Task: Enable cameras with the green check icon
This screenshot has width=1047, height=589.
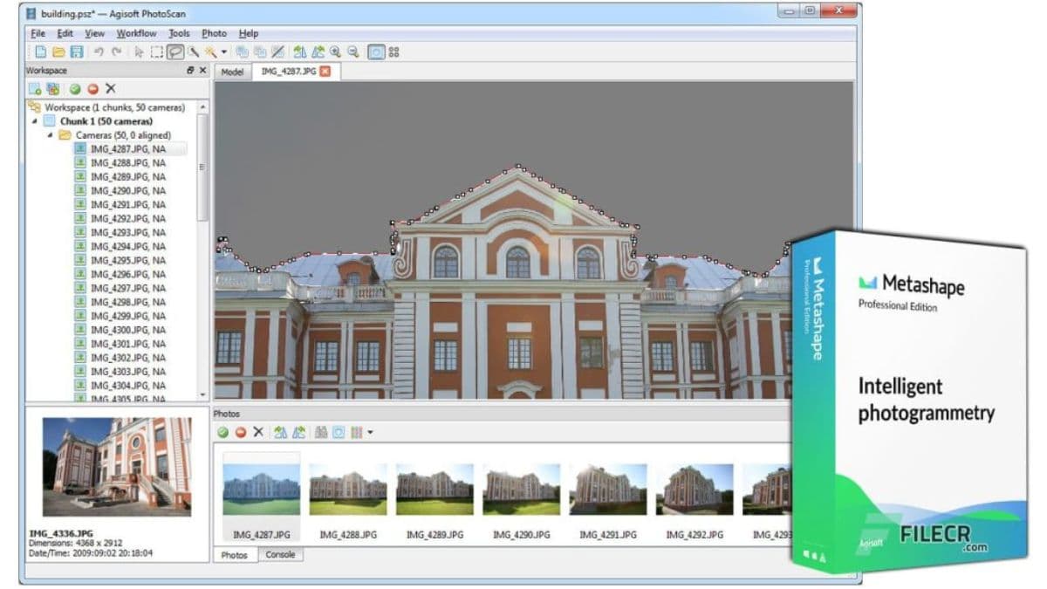Action: coord(74,87)
